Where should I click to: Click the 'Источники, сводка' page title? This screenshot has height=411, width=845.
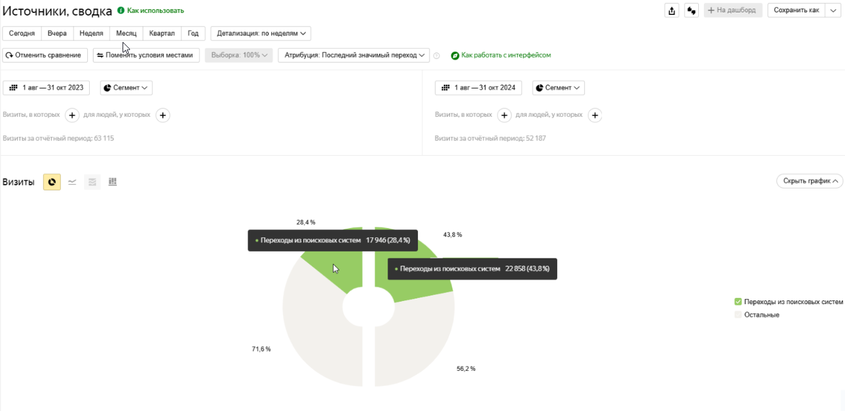click(58, 11)
